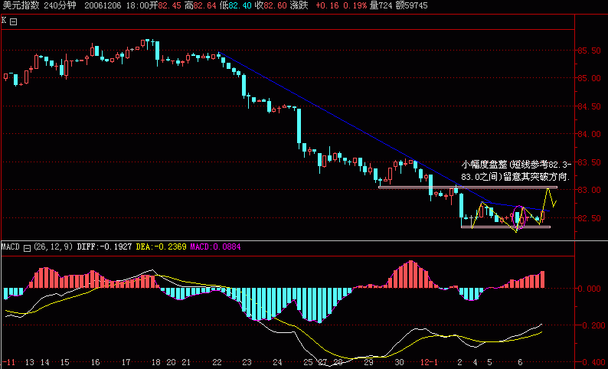The height and width of the screenshot is (369, 608).
Task: Click the 85.00 price axis label
Action: tap(589, 78)
